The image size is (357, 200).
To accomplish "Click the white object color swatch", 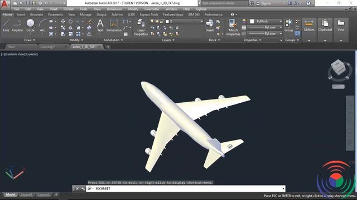I will pyautogui.click(x=252, y=21).
